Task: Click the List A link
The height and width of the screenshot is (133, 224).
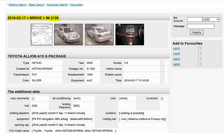Action: (x=176, y=48)
